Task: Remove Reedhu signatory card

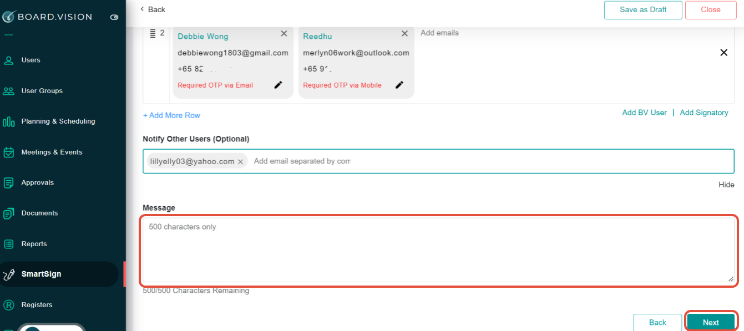Action: click(x=405, y=34)
